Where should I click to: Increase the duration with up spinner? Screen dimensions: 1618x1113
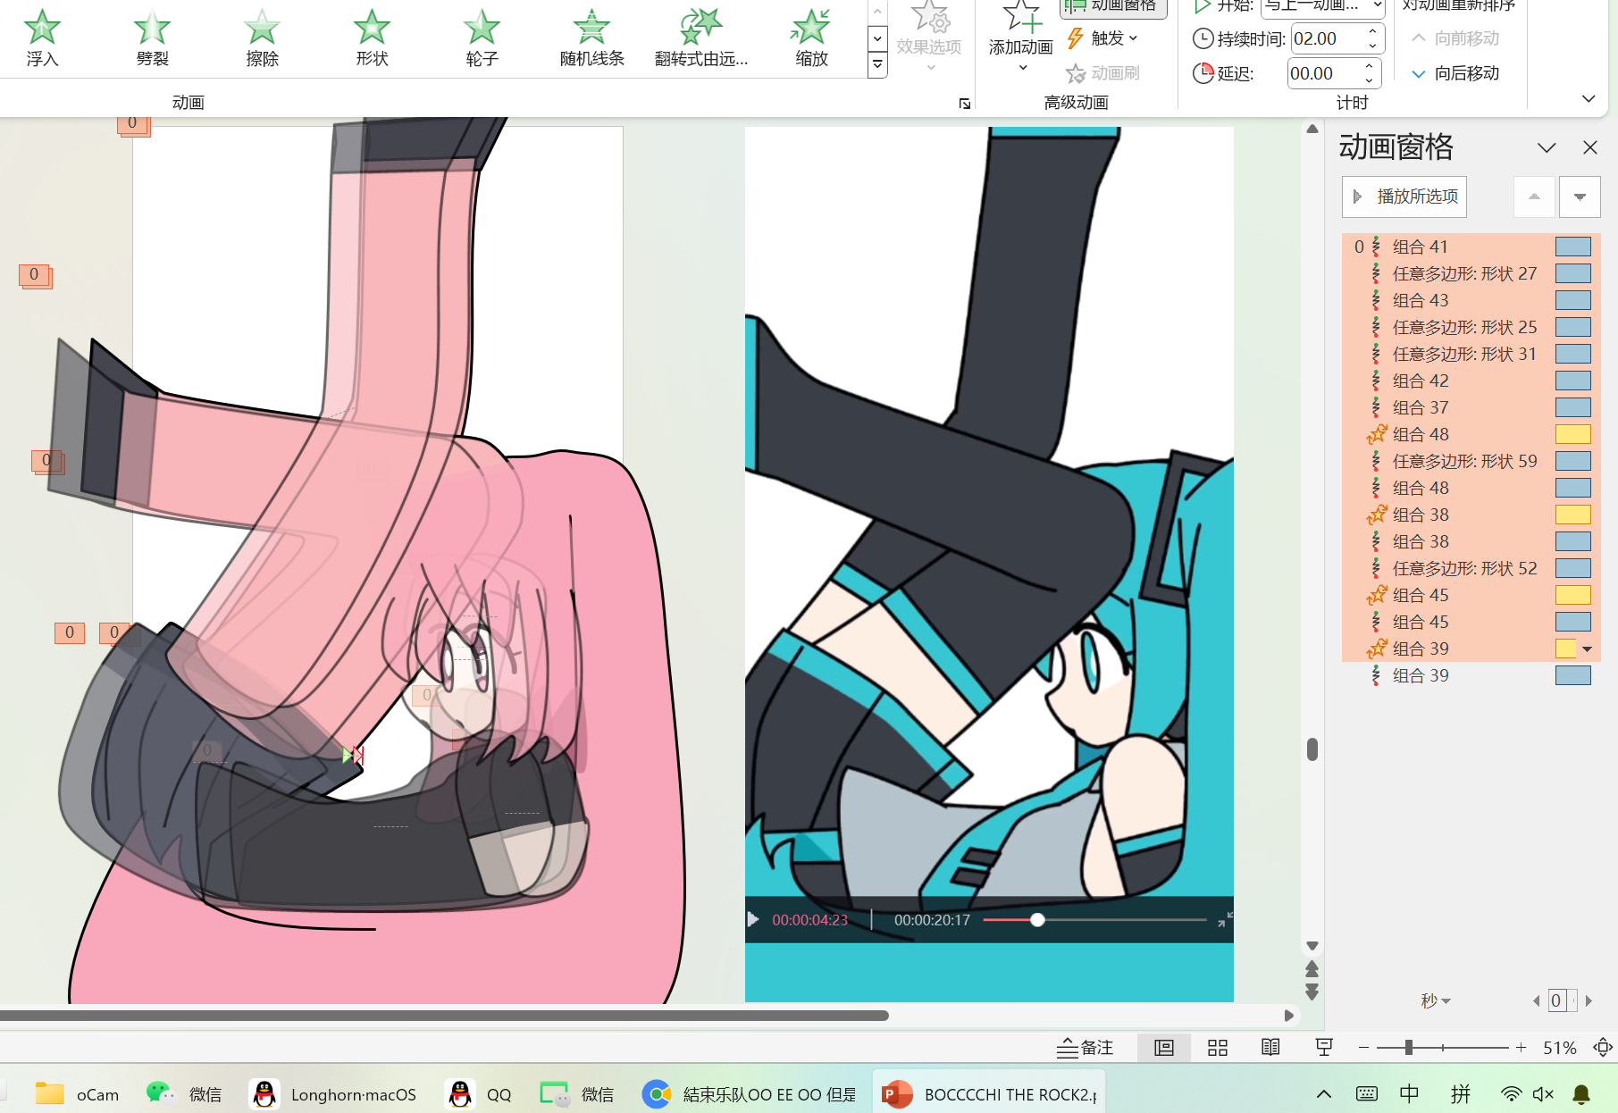1373,32
